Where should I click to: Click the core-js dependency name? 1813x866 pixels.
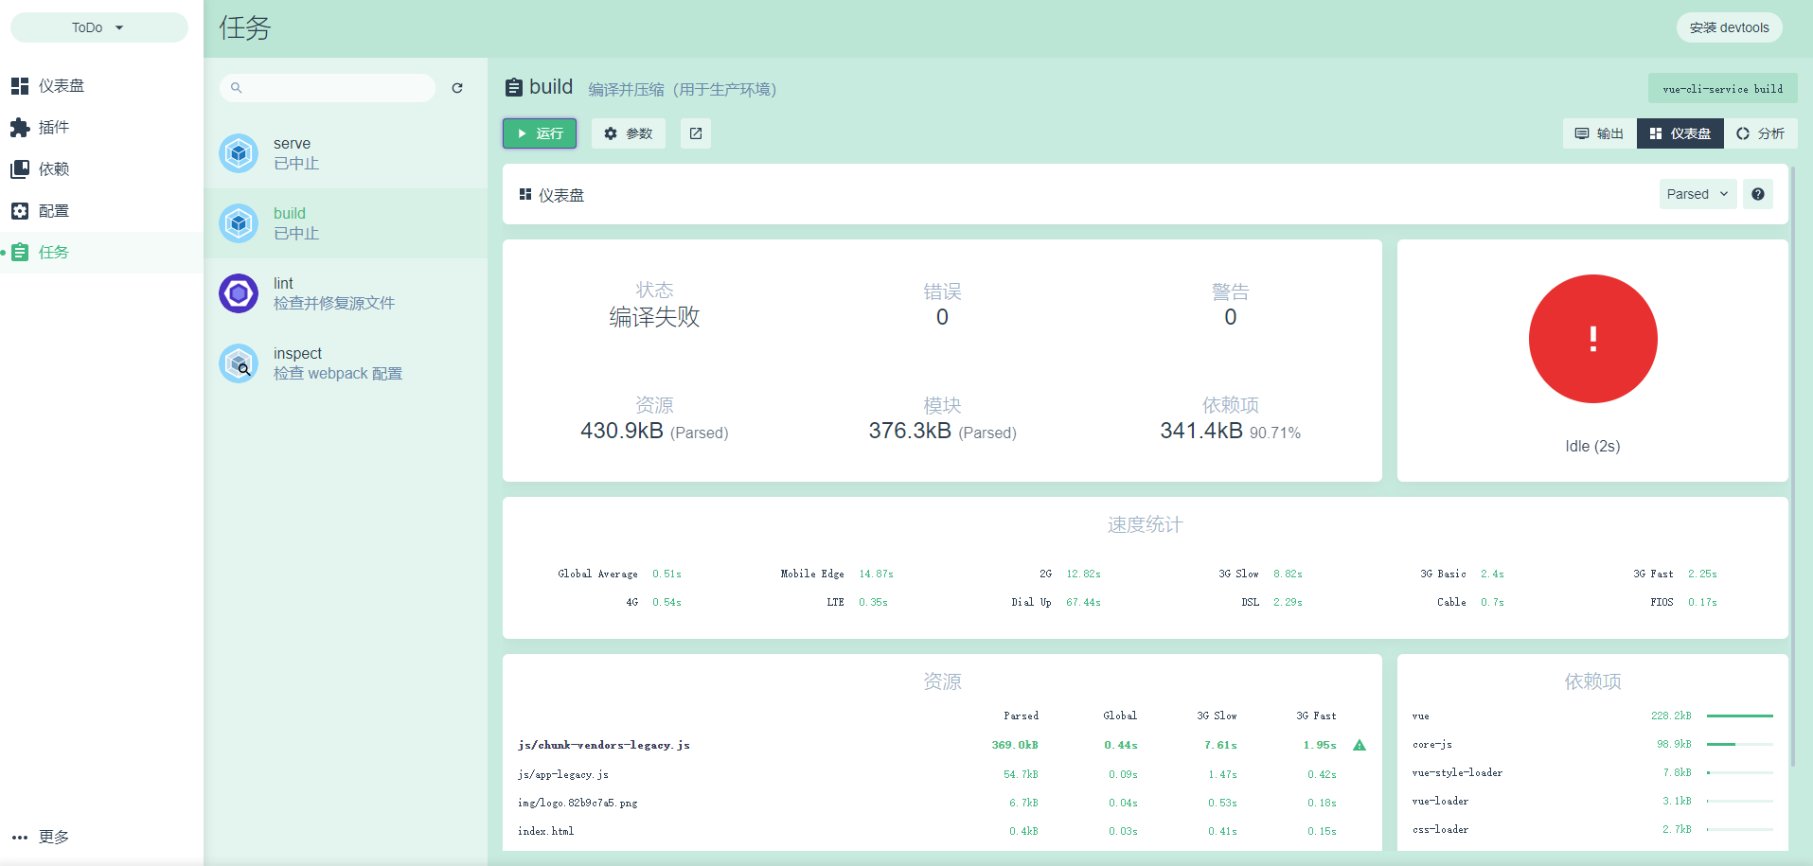click(1432, 745)
